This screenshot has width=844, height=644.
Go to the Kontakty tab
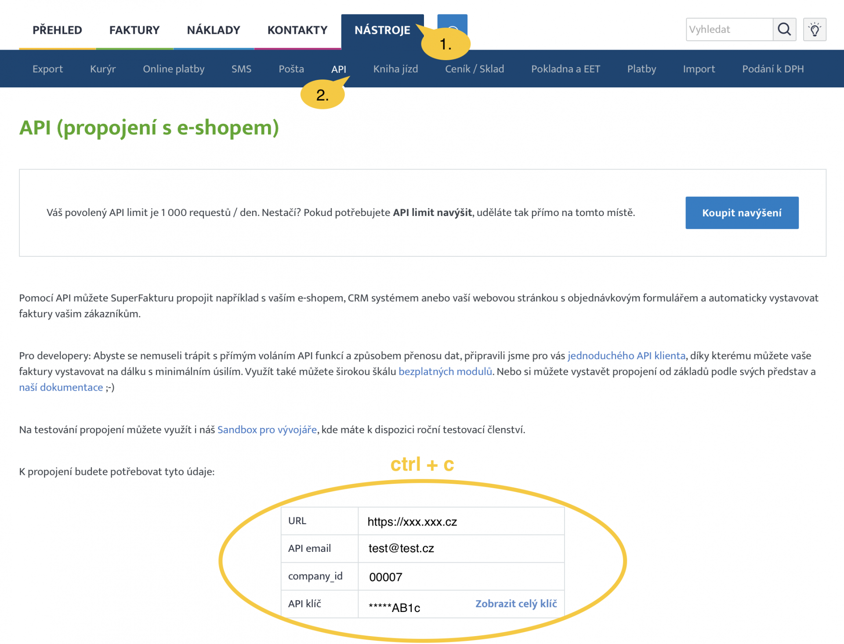(297, 30)
